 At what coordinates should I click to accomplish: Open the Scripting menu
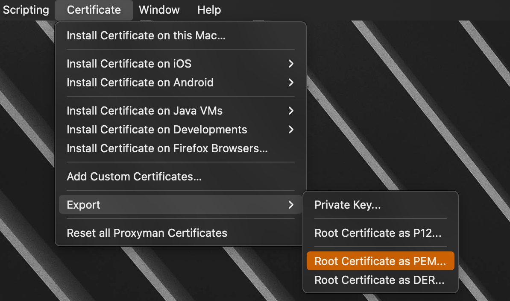coord(26,10)
